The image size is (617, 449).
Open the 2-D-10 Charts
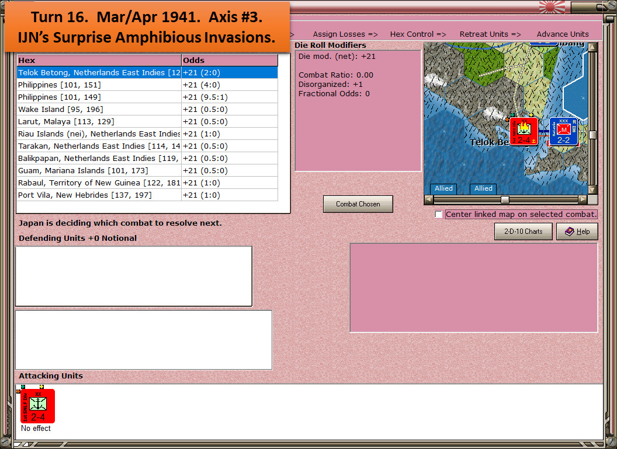524,231
